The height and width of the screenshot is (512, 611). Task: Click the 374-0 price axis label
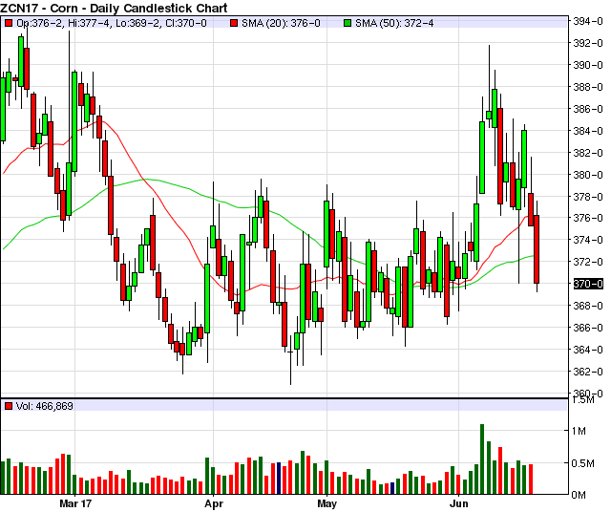tap(588, 240)
